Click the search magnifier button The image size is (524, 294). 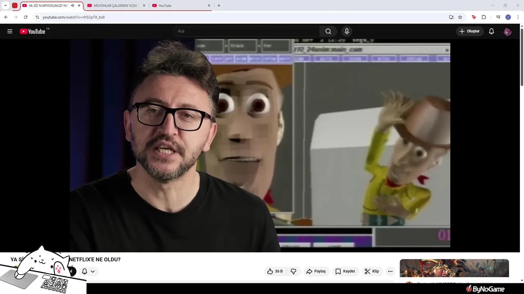click(x=328, y=31)
